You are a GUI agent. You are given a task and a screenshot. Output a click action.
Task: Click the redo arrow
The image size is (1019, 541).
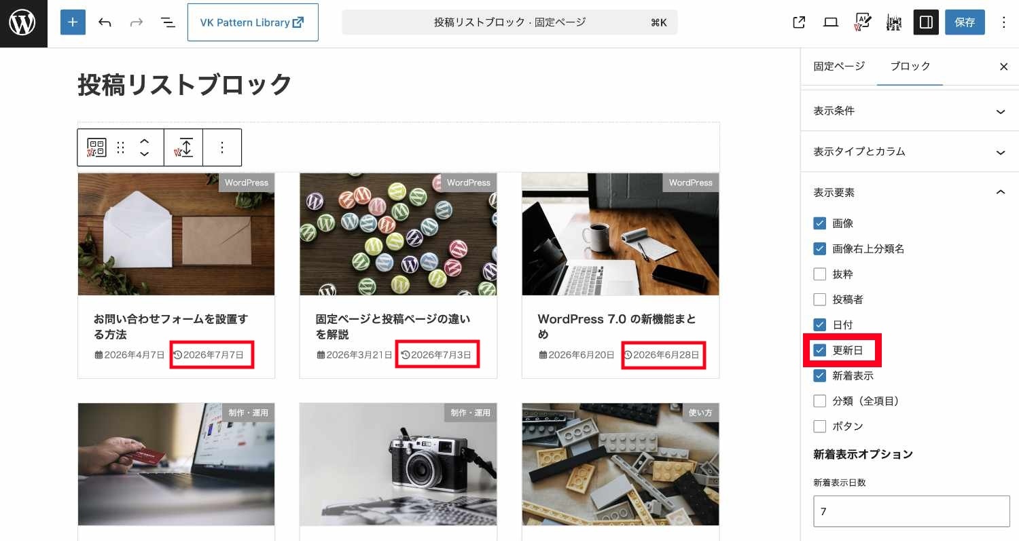click(x=137, y=22)
